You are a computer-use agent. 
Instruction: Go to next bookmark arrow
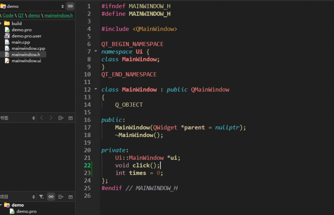(x=51, y=118)
